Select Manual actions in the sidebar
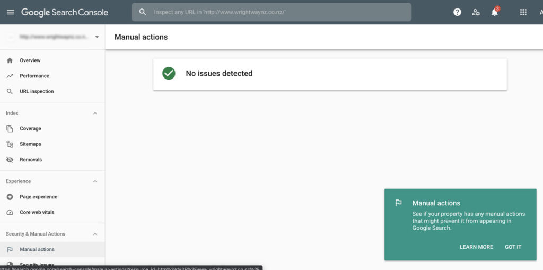Image resolution: width=543 pixels, height=270 pixels. tap(52, 249)
